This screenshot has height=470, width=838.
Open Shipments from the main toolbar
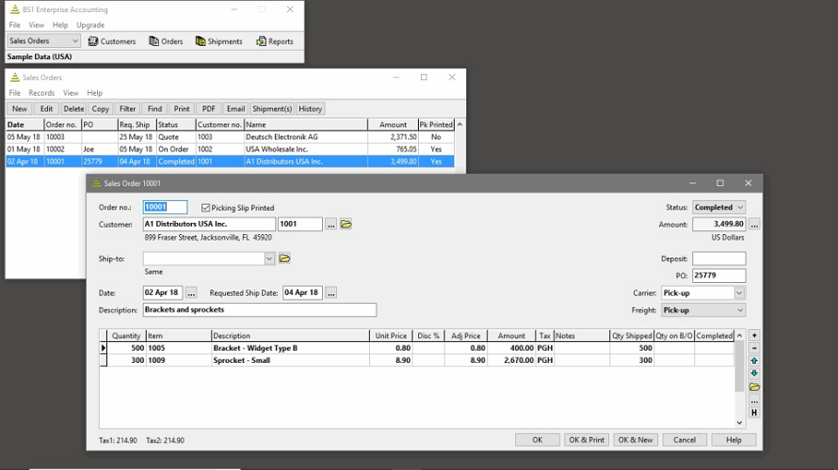(x=201, y=41)
